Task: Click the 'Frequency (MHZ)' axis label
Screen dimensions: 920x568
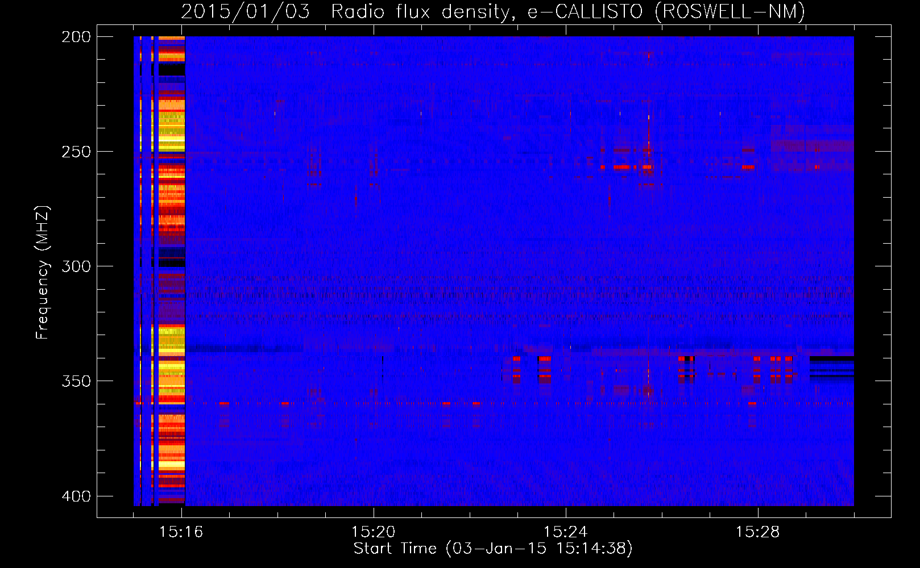Action: coord(43,272)
